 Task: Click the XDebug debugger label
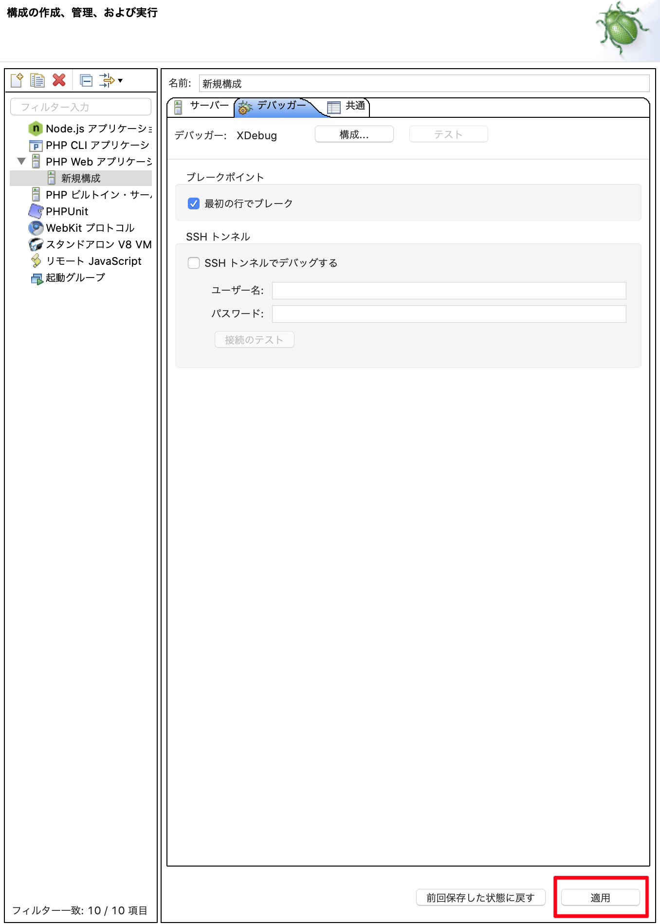pos(257,135)
